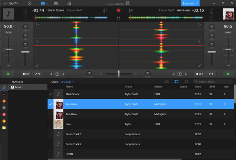Click the deck 1 LOW EQ knob

pos(25,45)
